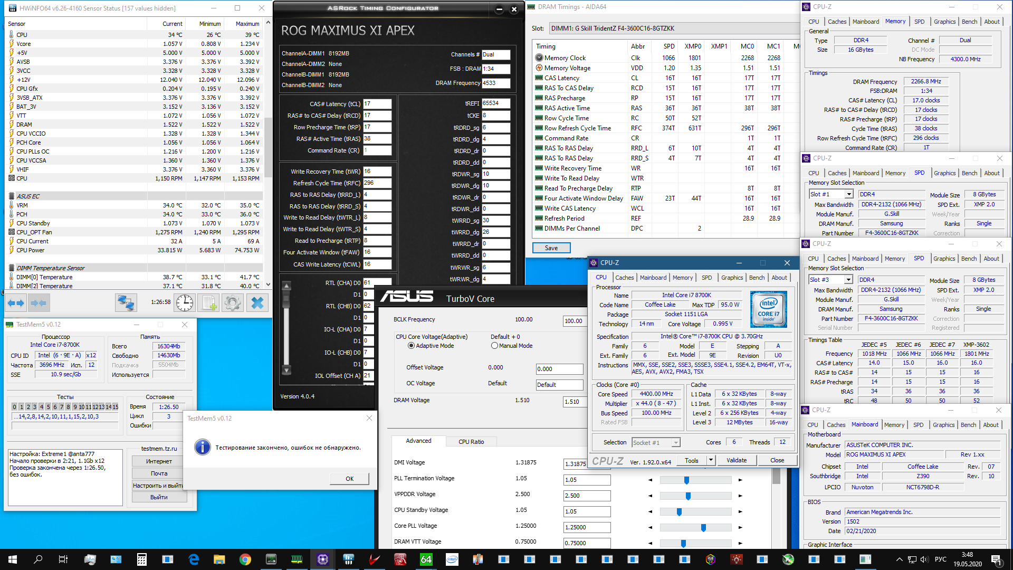Select Adaptive Mode radio button
This screenshot has height=570, width=1013.
[411, 346]
